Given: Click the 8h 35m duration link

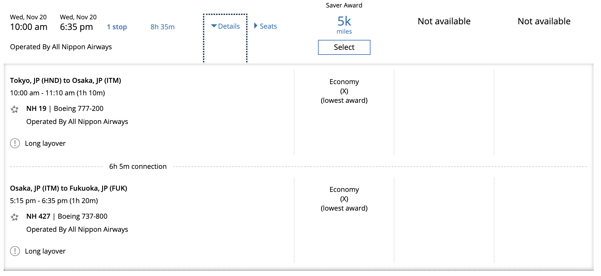Looking at the screenshot, I should pyautogui.click(x=162, y=27).
